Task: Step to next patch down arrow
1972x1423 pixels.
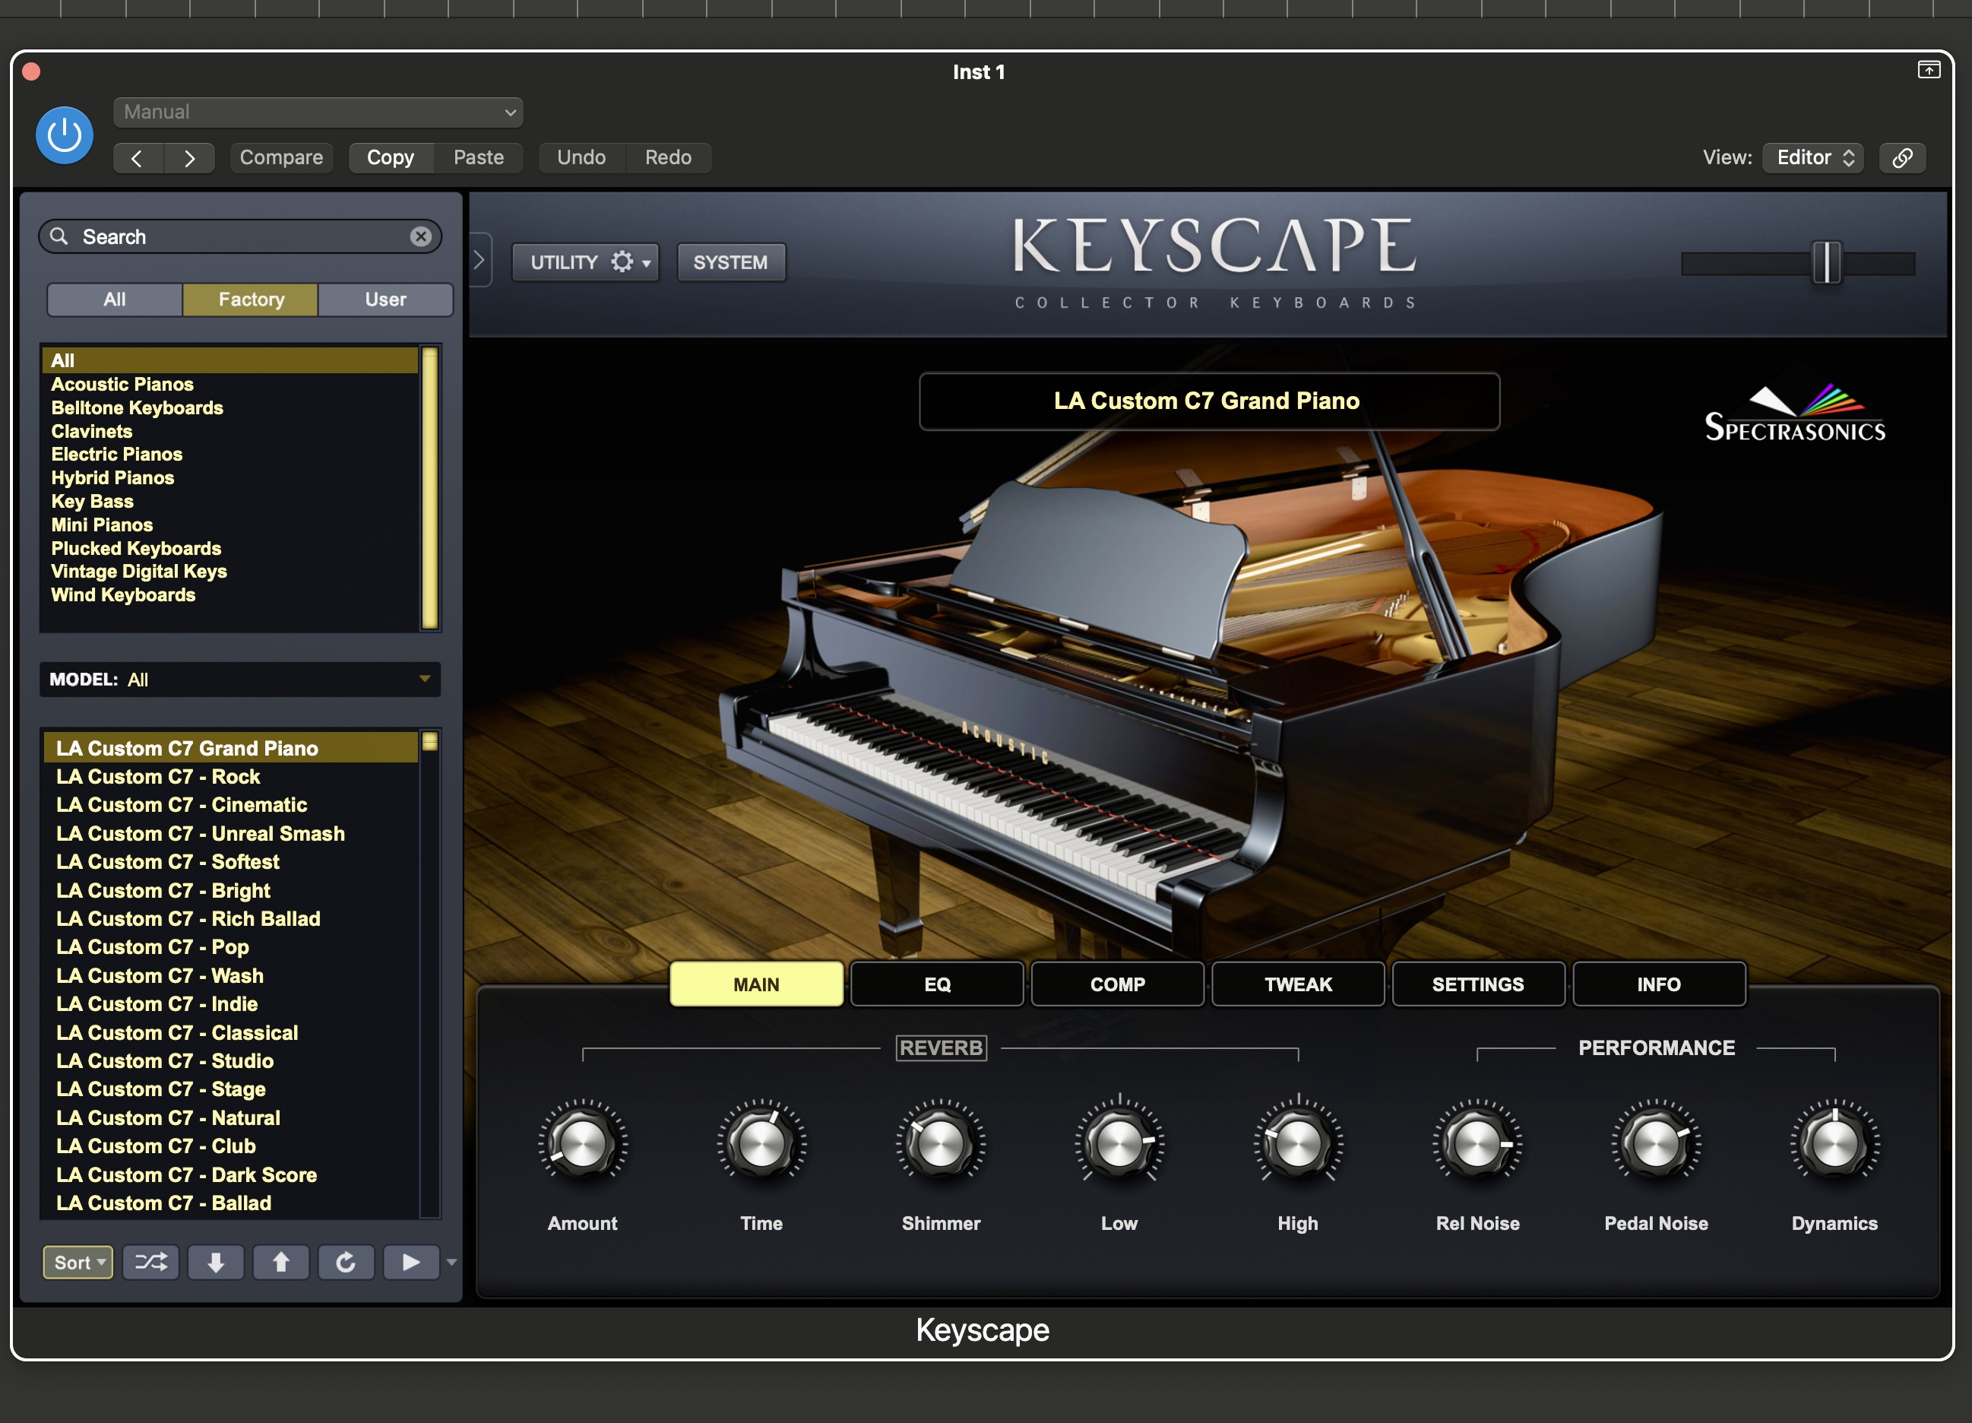Action: click(x=216, y=1262)
